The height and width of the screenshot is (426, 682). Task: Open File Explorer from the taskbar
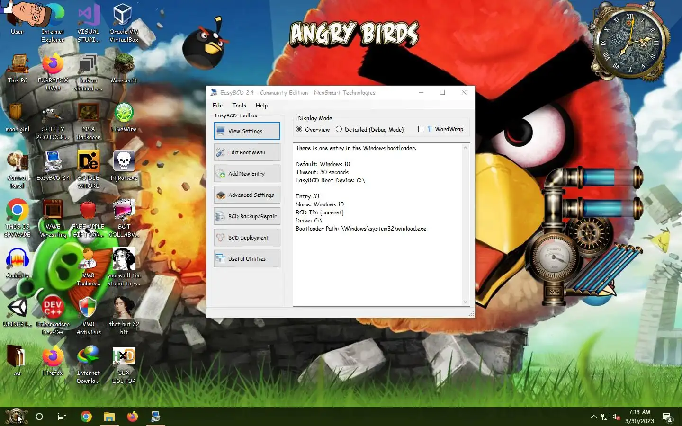click(x=109, y=417)
